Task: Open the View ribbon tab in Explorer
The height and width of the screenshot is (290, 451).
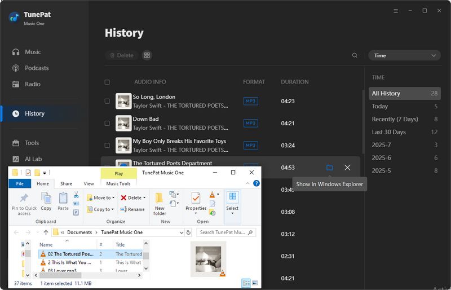Action: [89, 183]
